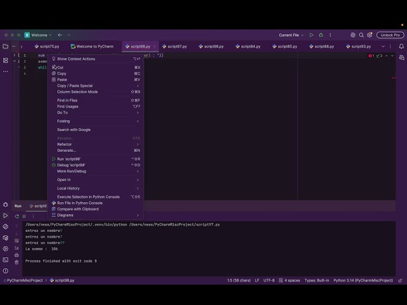Image resolution: width=407 pixels, height=305 pixels.
Task: Switch to Welcome to PyCharm tab
Action: coord(92,46)
